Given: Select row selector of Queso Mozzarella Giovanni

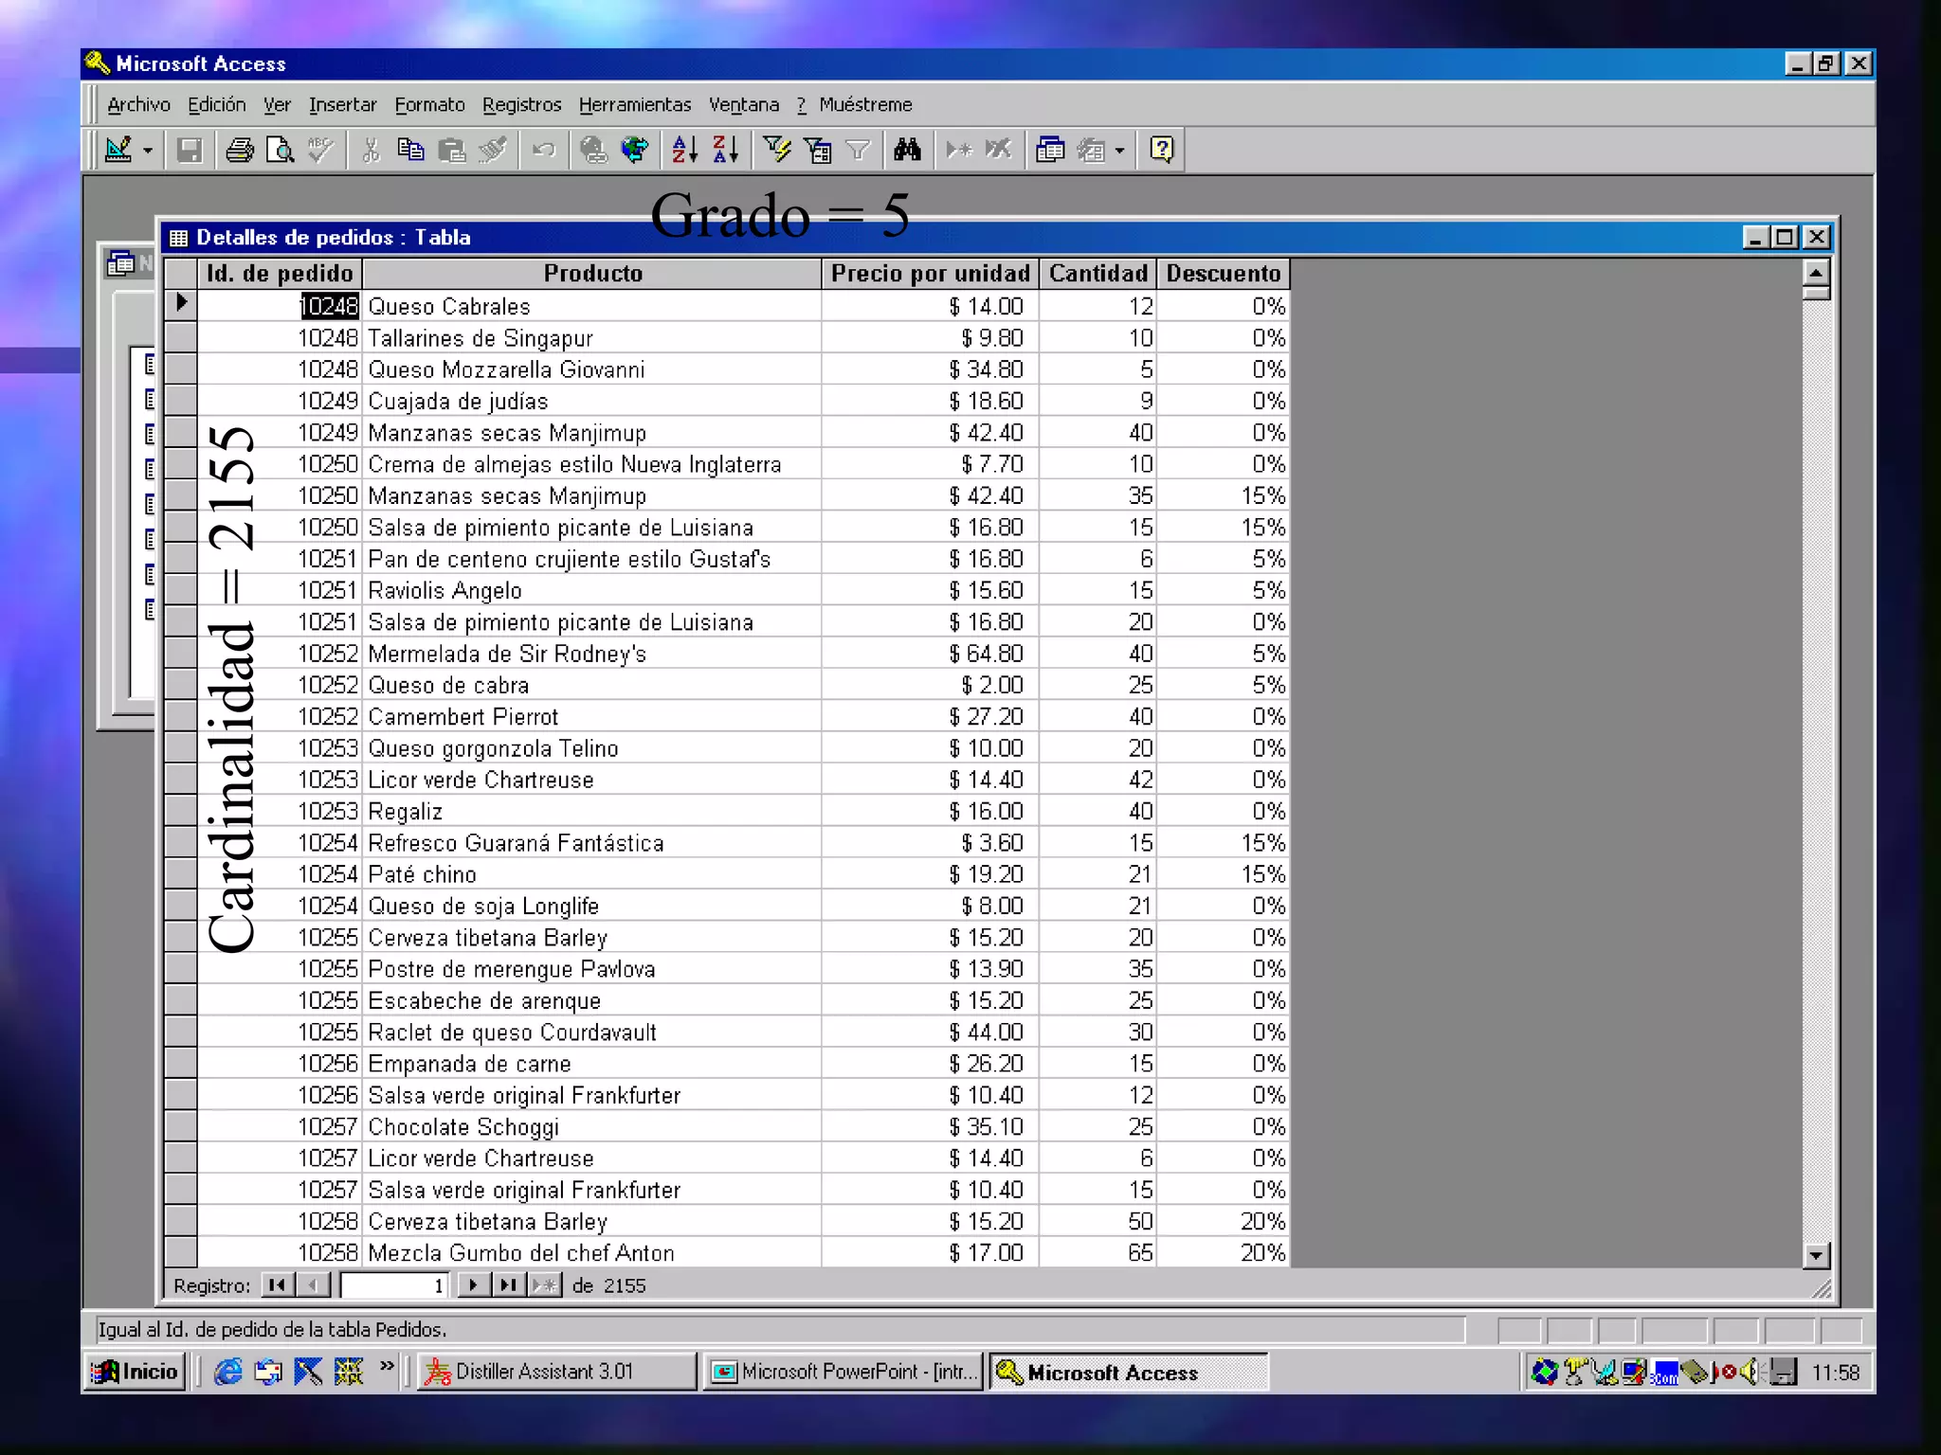Looking at the screenshot, I should [x=180, y=368].
